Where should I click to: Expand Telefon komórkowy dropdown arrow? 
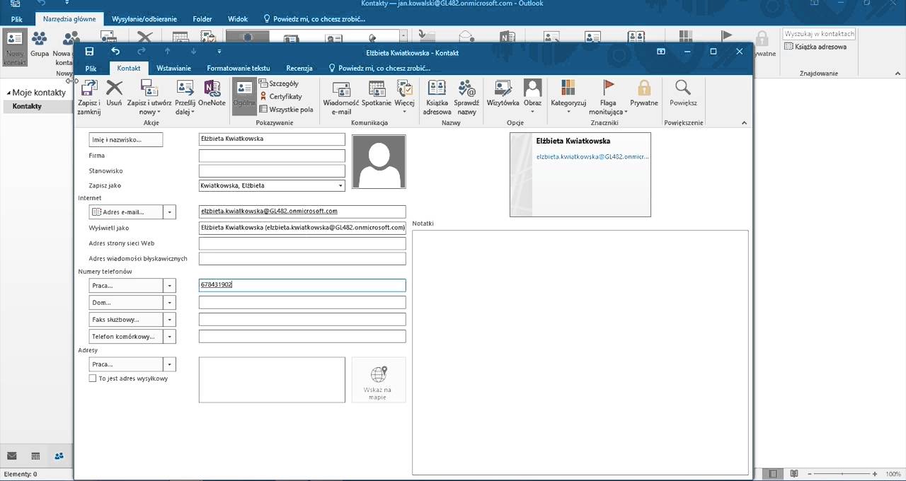tap(169, 337)
